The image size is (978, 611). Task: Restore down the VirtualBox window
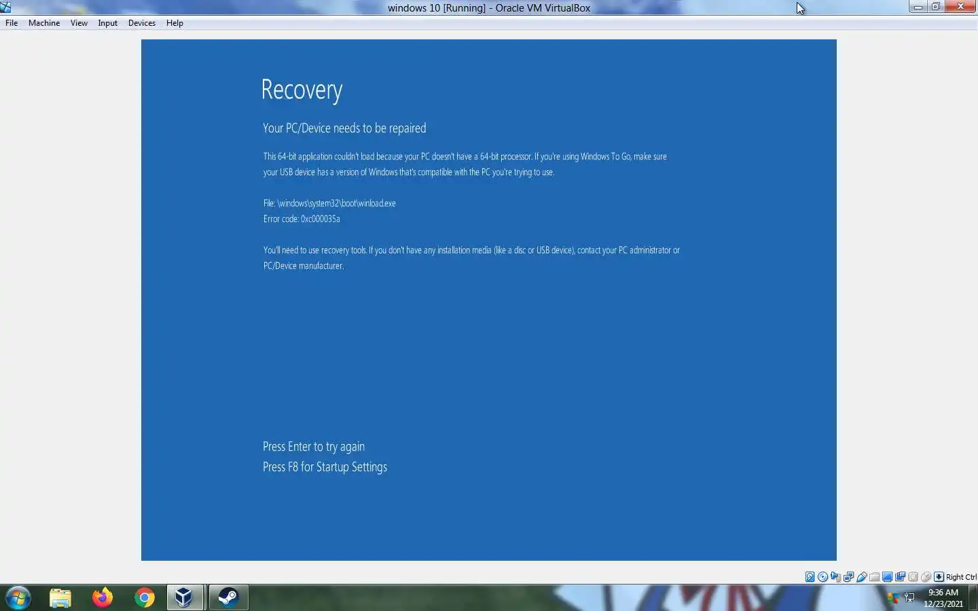[936, 7]
